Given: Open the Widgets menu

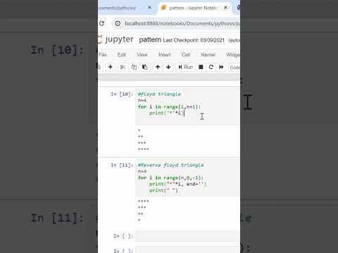Looking at the screenshot, I should pos(233,55).
